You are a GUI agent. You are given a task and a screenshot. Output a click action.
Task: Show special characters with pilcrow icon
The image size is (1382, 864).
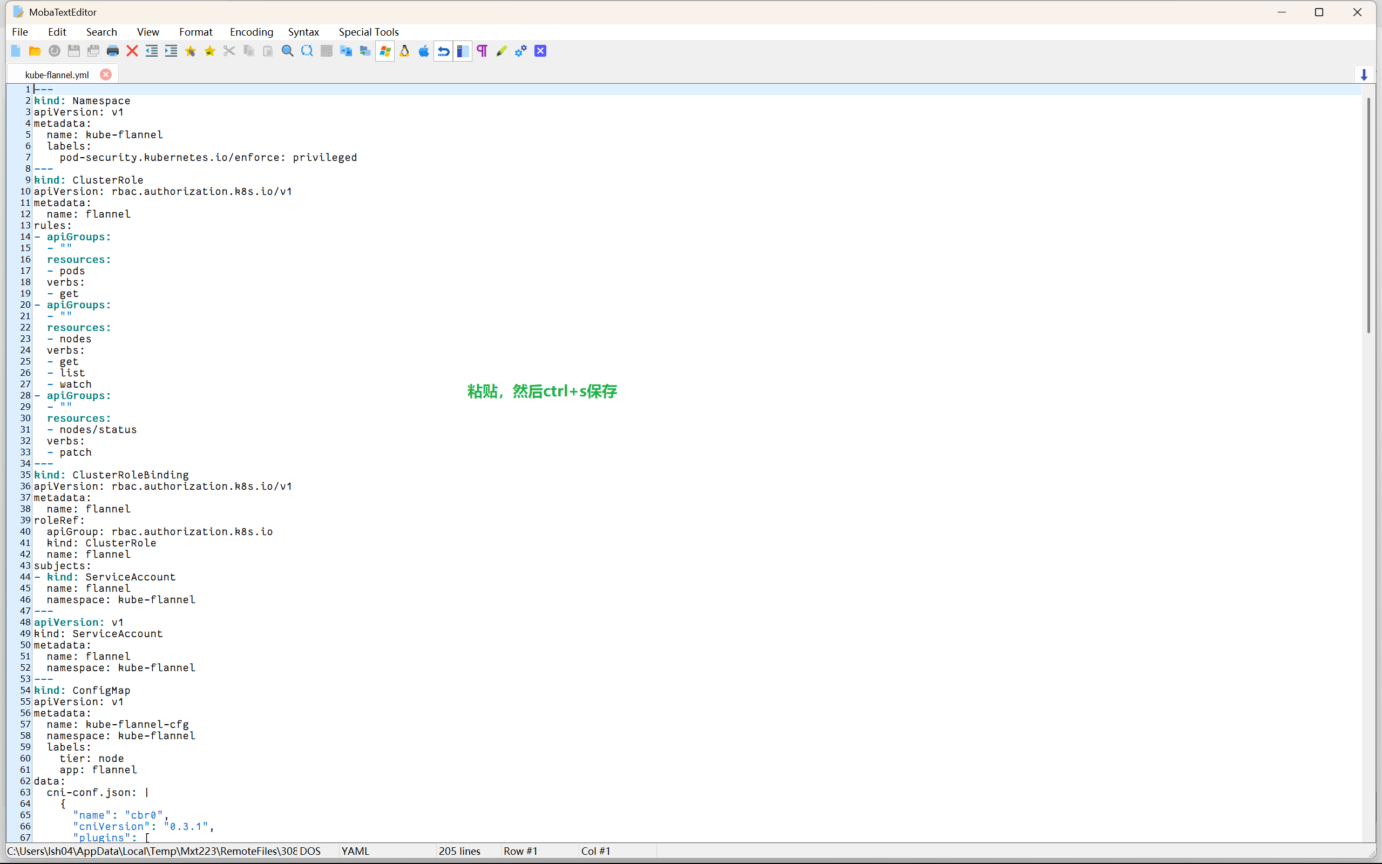[482, 51]
